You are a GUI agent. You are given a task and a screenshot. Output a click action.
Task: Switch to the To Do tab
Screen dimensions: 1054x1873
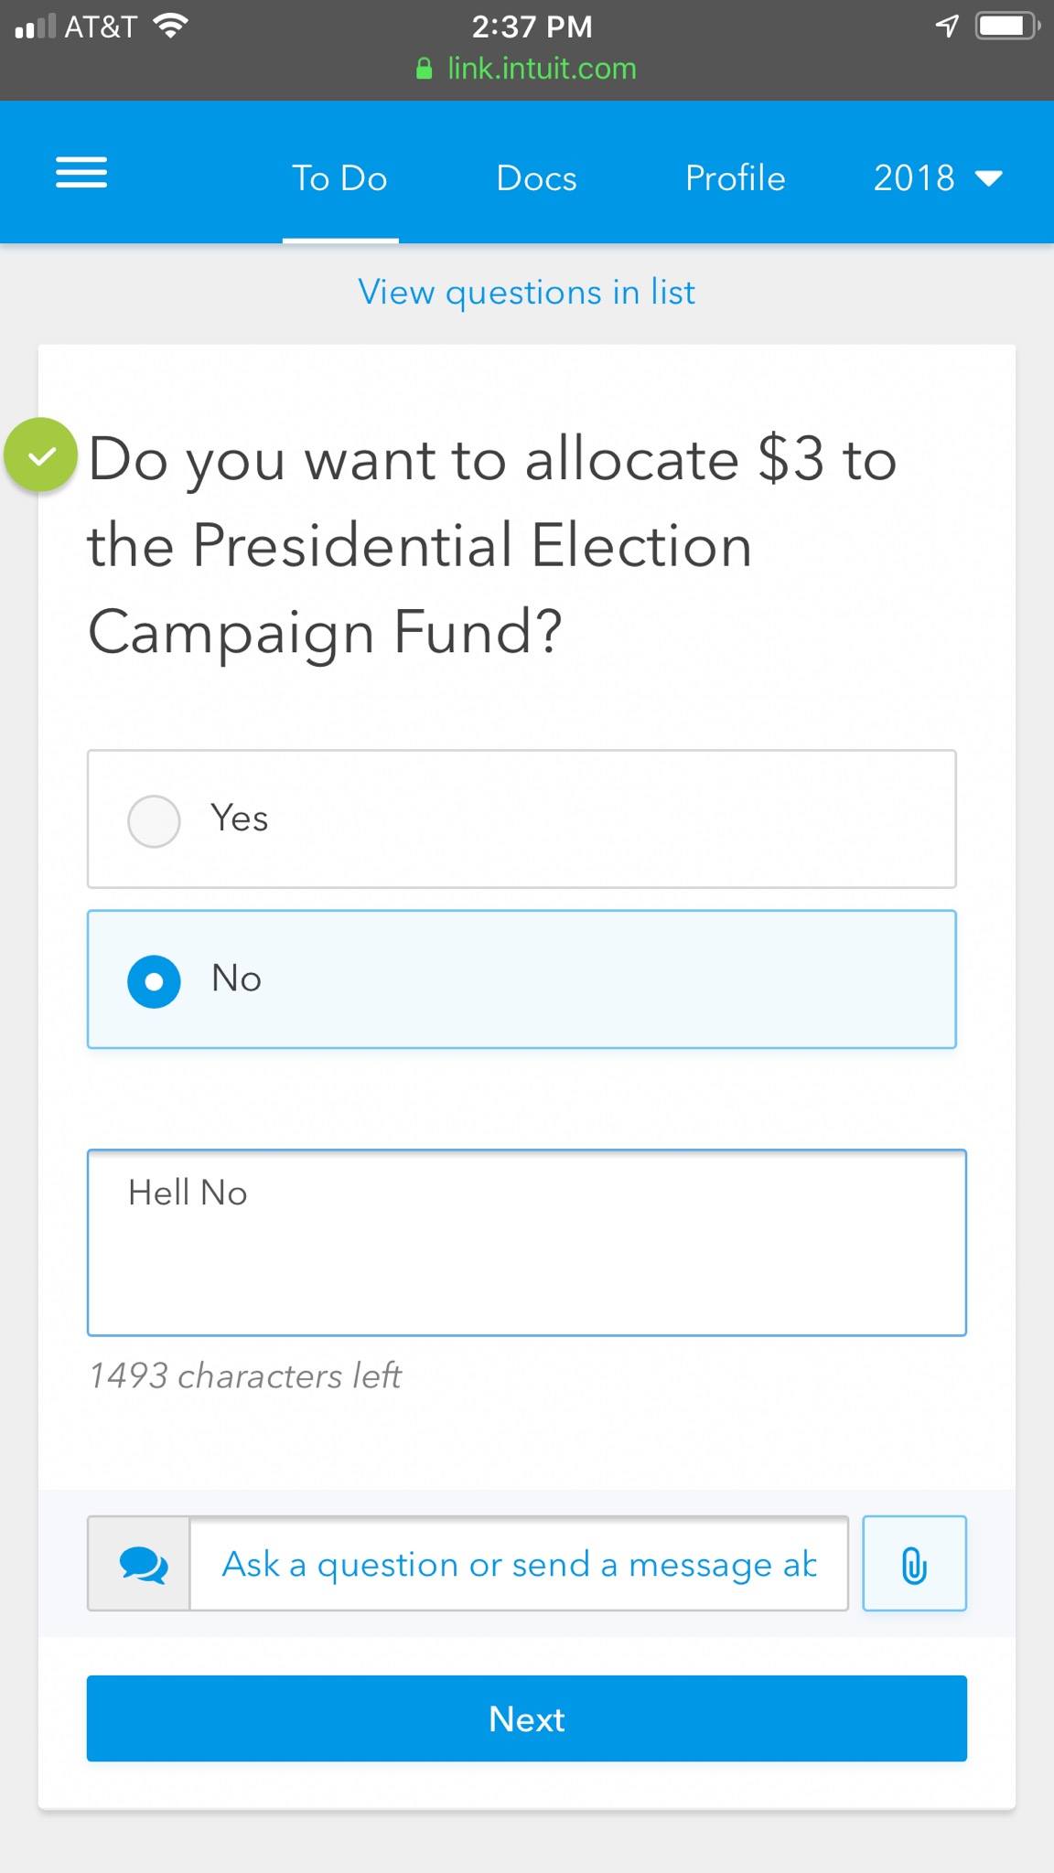[339, 177]
